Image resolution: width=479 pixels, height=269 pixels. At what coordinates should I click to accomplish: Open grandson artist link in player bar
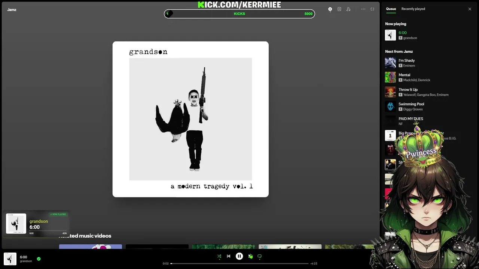coord(26,261)
